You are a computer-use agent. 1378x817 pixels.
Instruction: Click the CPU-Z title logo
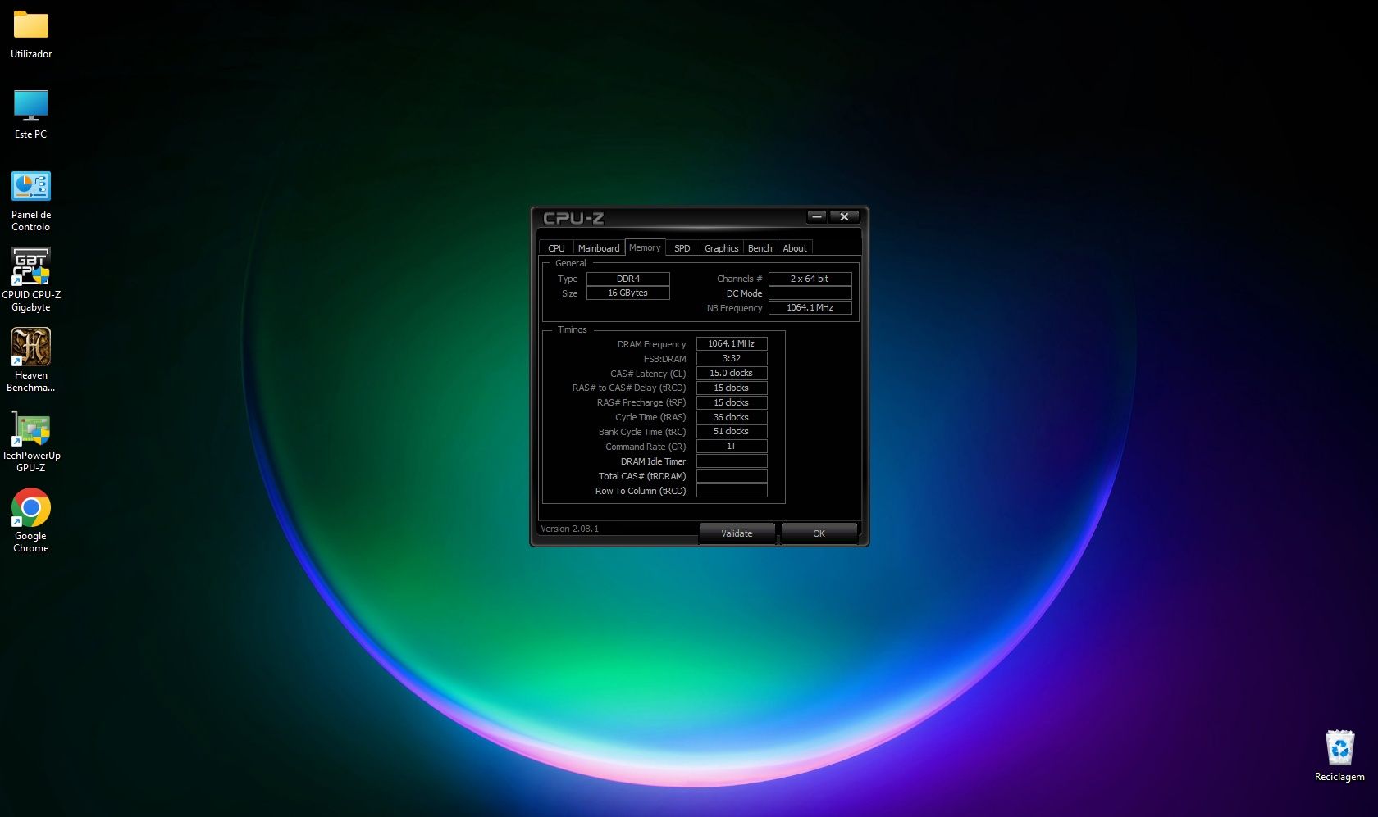[573, 218]
